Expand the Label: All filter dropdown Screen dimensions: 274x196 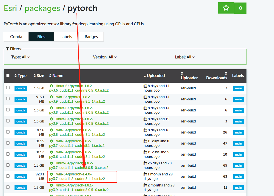click(185, 57)
